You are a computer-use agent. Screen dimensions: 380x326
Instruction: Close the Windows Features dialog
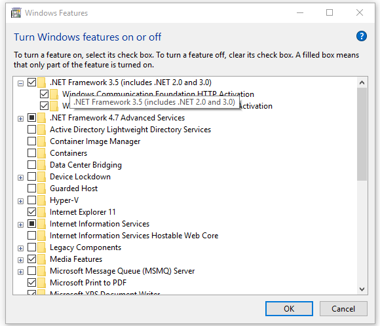(360, 12)
